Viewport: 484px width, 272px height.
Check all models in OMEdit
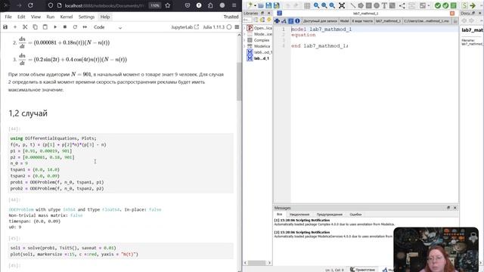point(445,5)
